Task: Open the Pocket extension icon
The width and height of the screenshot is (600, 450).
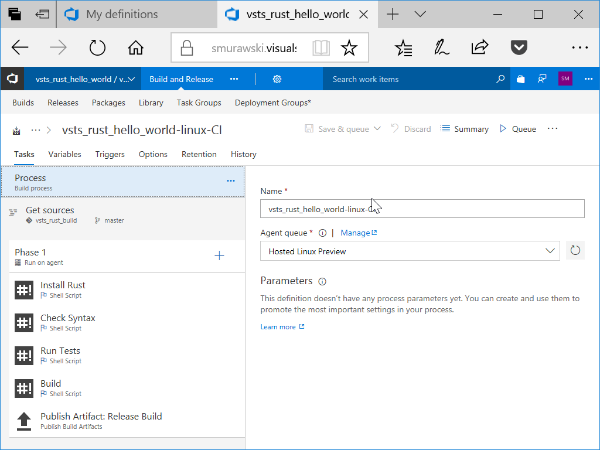Action: [519, 48]
